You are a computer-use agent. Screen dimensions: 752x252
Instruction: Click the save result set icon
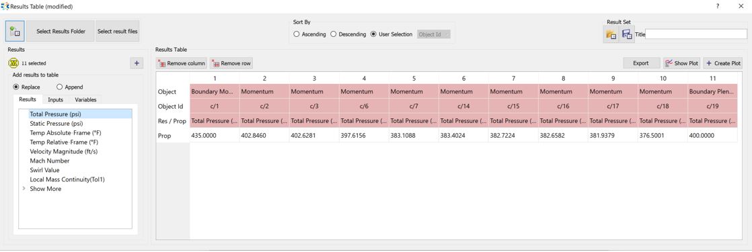tap(627, 34)
